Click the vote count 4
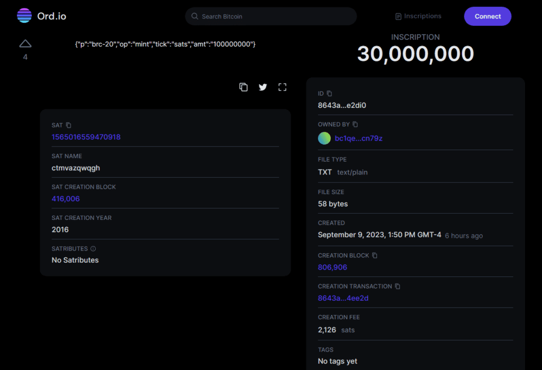 (25, 57)
